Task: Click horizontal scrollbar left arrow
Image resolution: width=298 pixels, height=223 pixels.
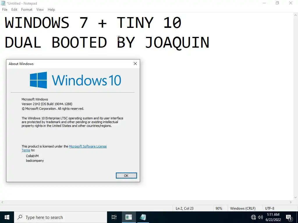Action: tap(2, 202)
